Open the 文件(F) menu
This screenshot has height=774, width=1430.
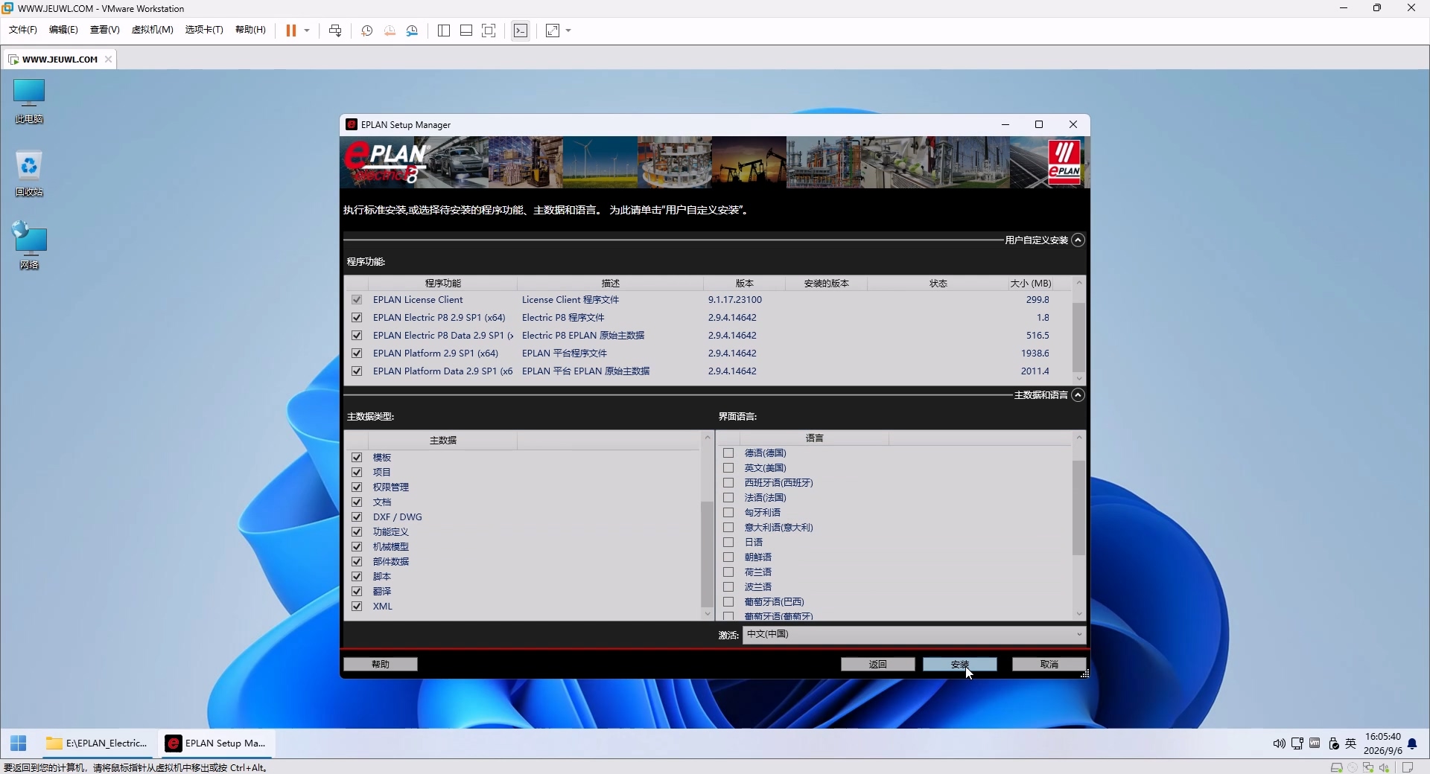point(23,30)
